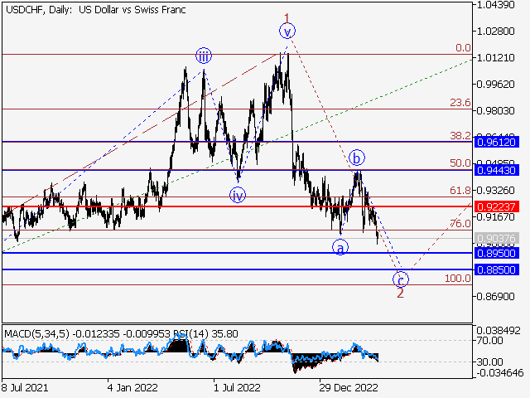
Task: Click the 0.98030 price axis value
Action: [495, 110]
